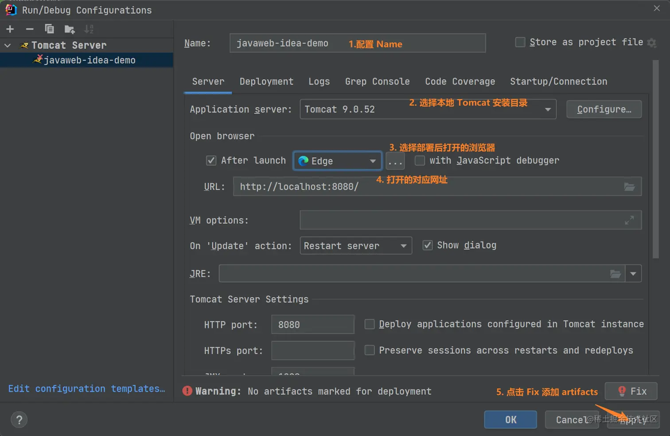Click the empty HTTPs port field
This screenshot has height=436, width=670.
click(x=313, y=350)
